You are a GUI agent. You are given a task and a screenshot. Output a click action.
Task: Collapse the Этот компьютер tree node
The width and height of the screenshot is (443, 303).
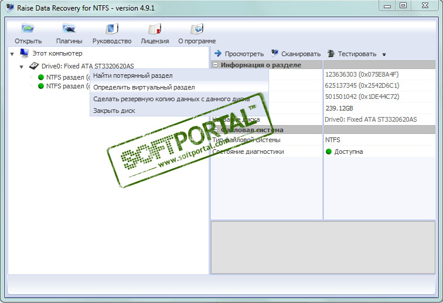coord(12,54)
